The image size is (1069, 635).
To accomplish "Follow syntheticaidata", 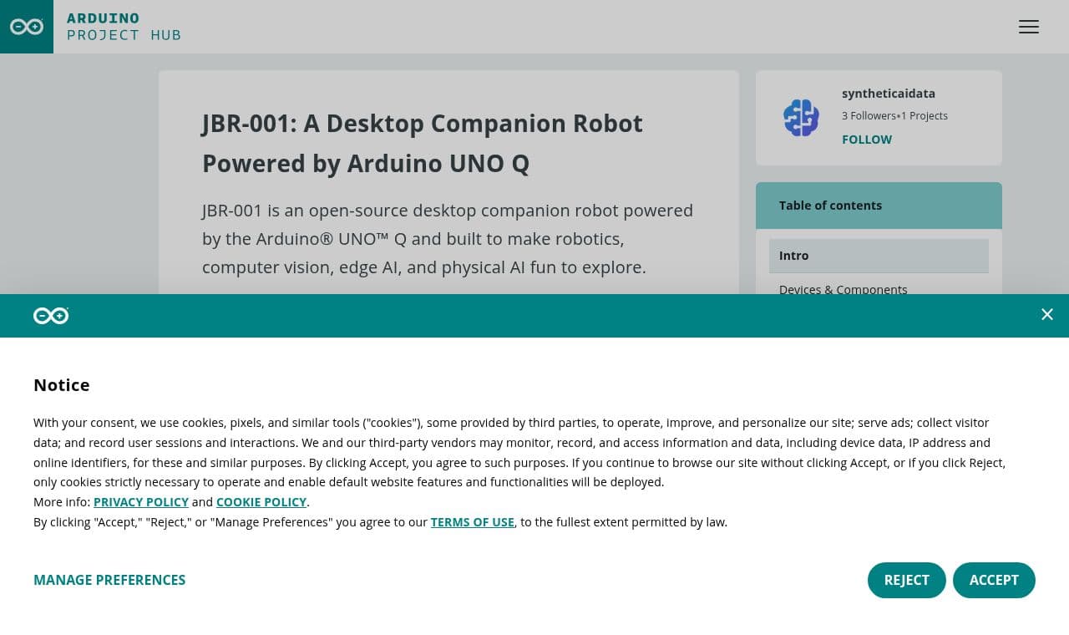I will [x=867, y=140].
